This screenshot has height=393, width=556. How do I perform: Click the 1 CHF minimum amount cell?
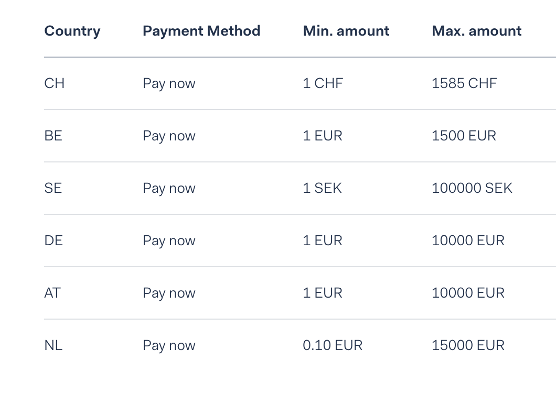tap(323, 83)
